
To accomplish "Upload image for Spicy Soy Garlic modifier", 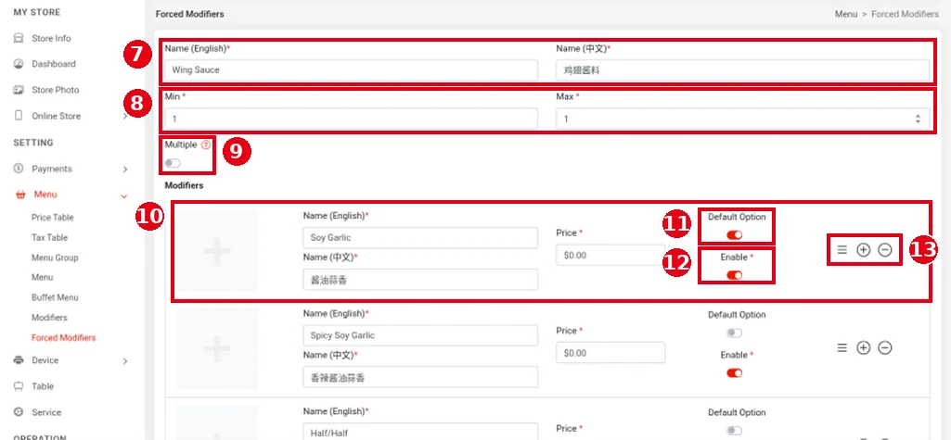I will click(x=216, y=348).
